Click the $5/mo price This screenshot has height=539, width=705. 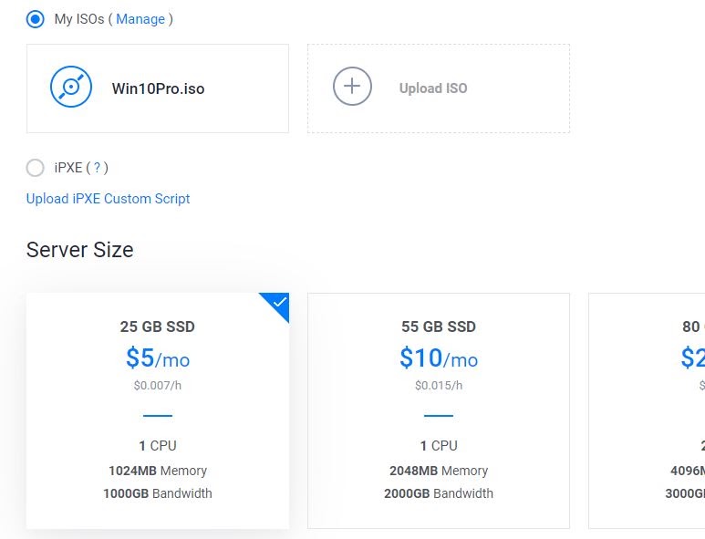point(158,358)
